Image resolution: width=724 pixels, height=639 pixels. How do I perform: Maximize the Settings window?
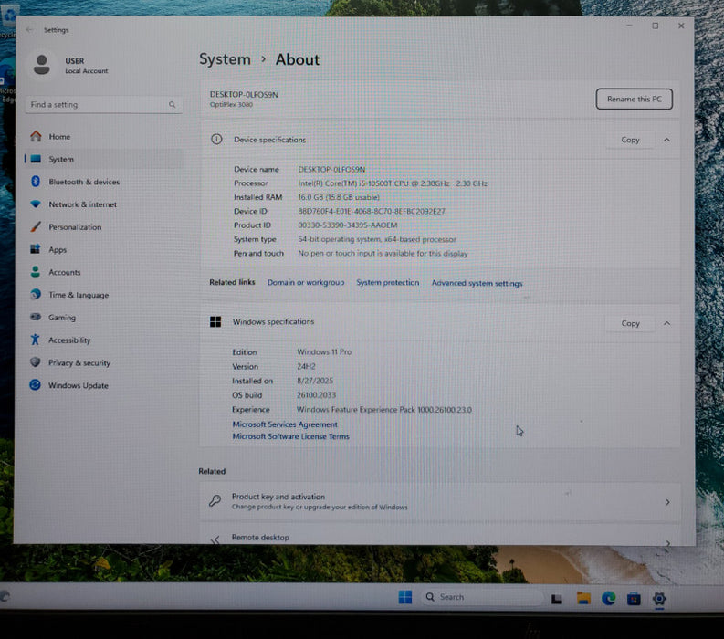tap(656, 26)
